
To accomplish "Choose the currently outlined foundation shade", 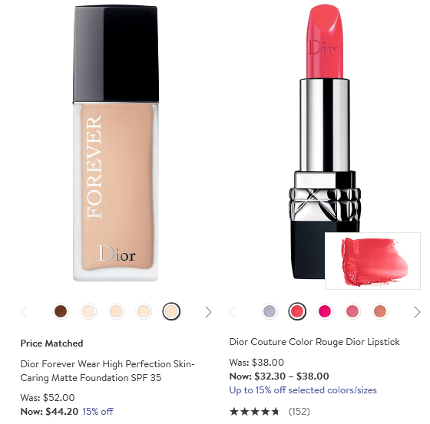I will (171, 311).
